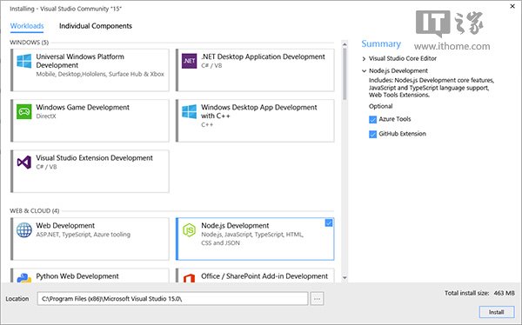Select Visual Studio Extension Development workload
The width and height of the screenshot is (522, 325).
pos(90,171)
